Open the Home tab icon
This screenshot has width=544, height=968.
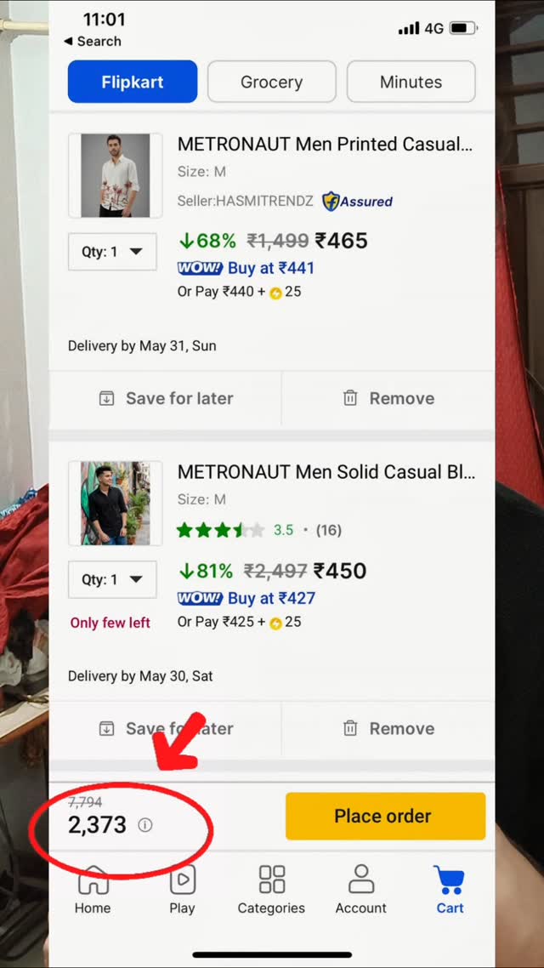click(x=93, y=879)
